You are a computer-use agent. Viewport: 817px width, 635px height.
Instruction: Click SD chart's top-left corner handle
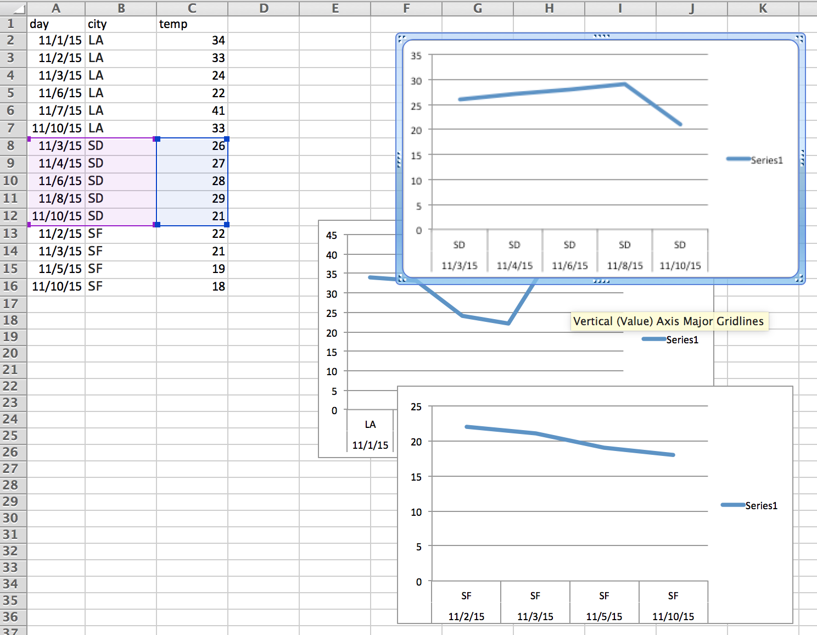(401, 38)
